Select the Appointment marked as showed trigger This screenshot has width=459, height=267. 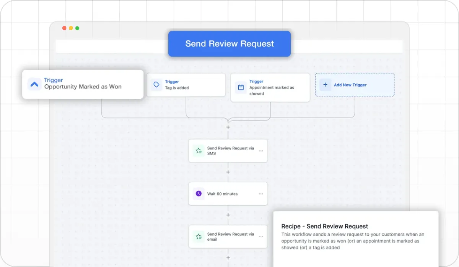click(270, 87)
